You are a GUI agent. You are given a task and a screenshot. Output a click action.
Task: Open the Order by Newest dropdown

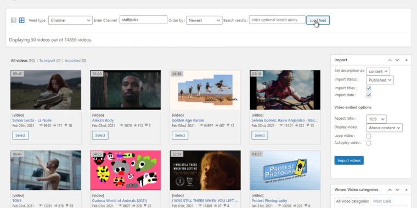point(204,20)
